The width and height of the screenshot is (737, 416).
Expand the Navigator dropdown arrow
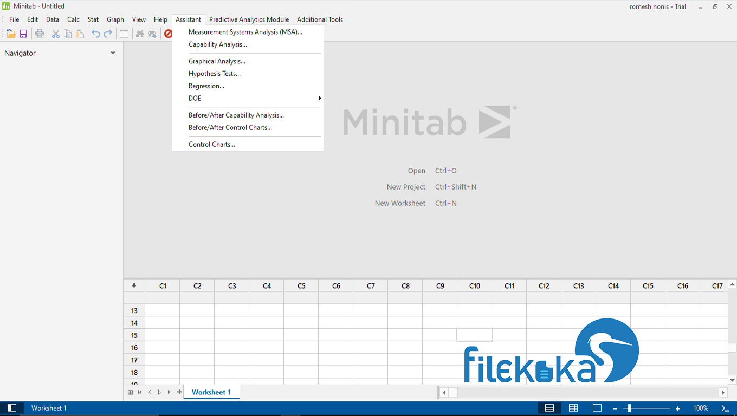pos(113,53)
